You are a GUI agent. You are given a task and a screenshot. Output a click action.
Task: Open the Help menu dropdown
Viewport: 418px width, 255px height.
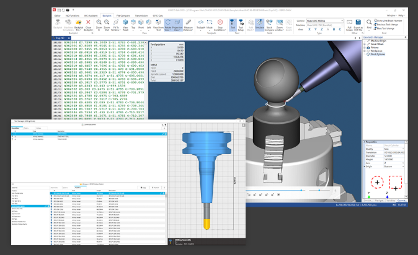[x=401, y=15]
